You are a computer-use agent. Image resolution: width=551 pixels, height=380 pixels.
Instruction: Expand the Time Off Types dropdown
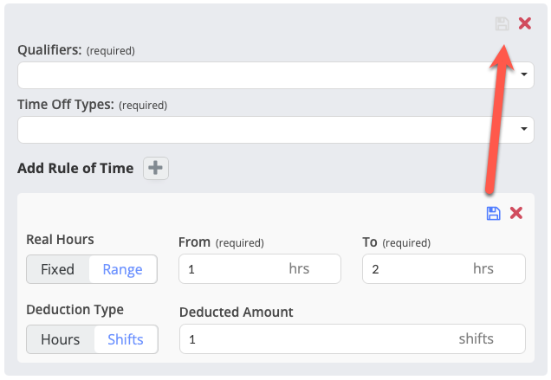269,130
